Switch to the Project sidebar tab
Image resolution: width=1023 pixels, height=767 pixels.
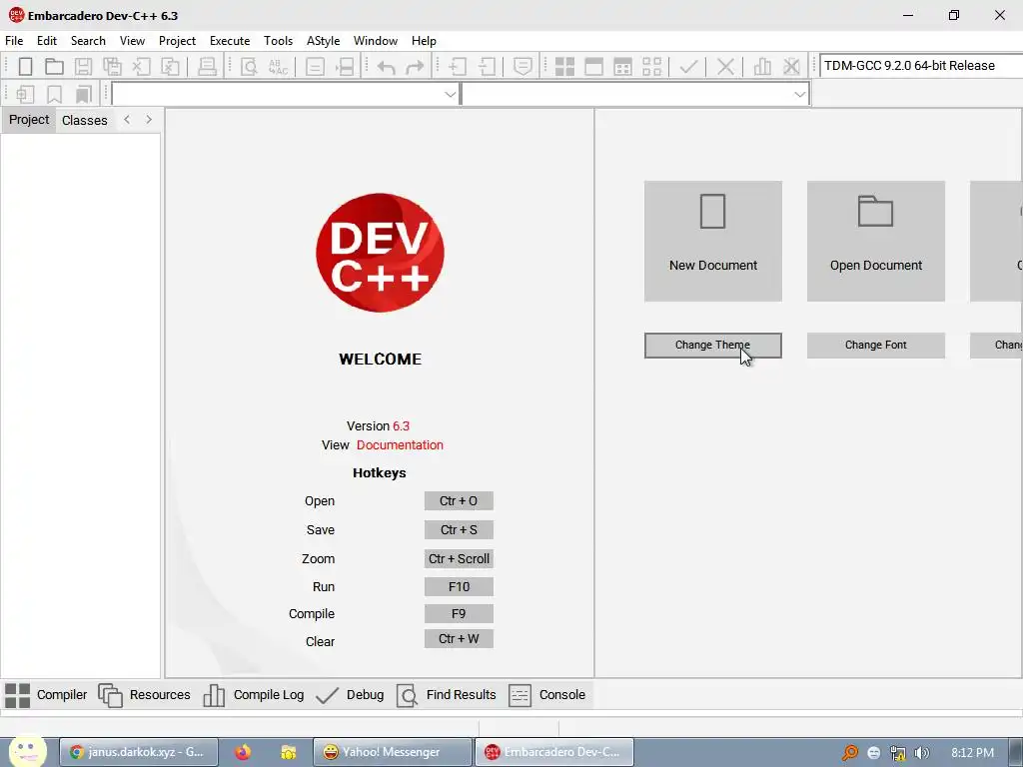(29, 120)
